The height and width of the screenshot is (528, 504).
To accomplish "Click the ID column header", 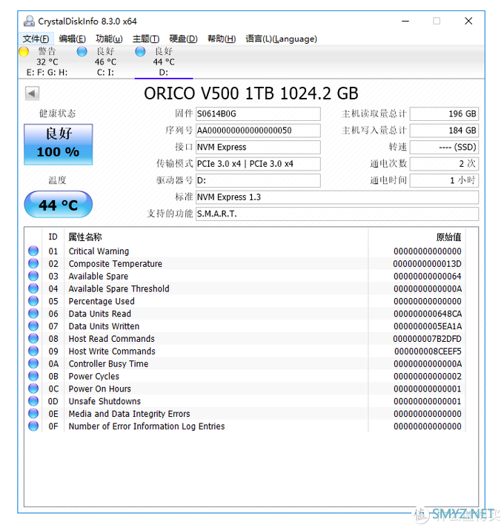I will coord(53,237).
